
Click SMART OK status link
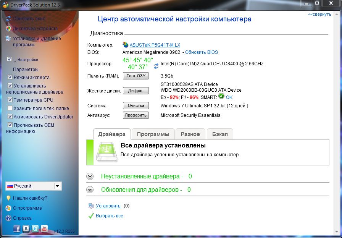pyautogui.click(x=229, y=97)
